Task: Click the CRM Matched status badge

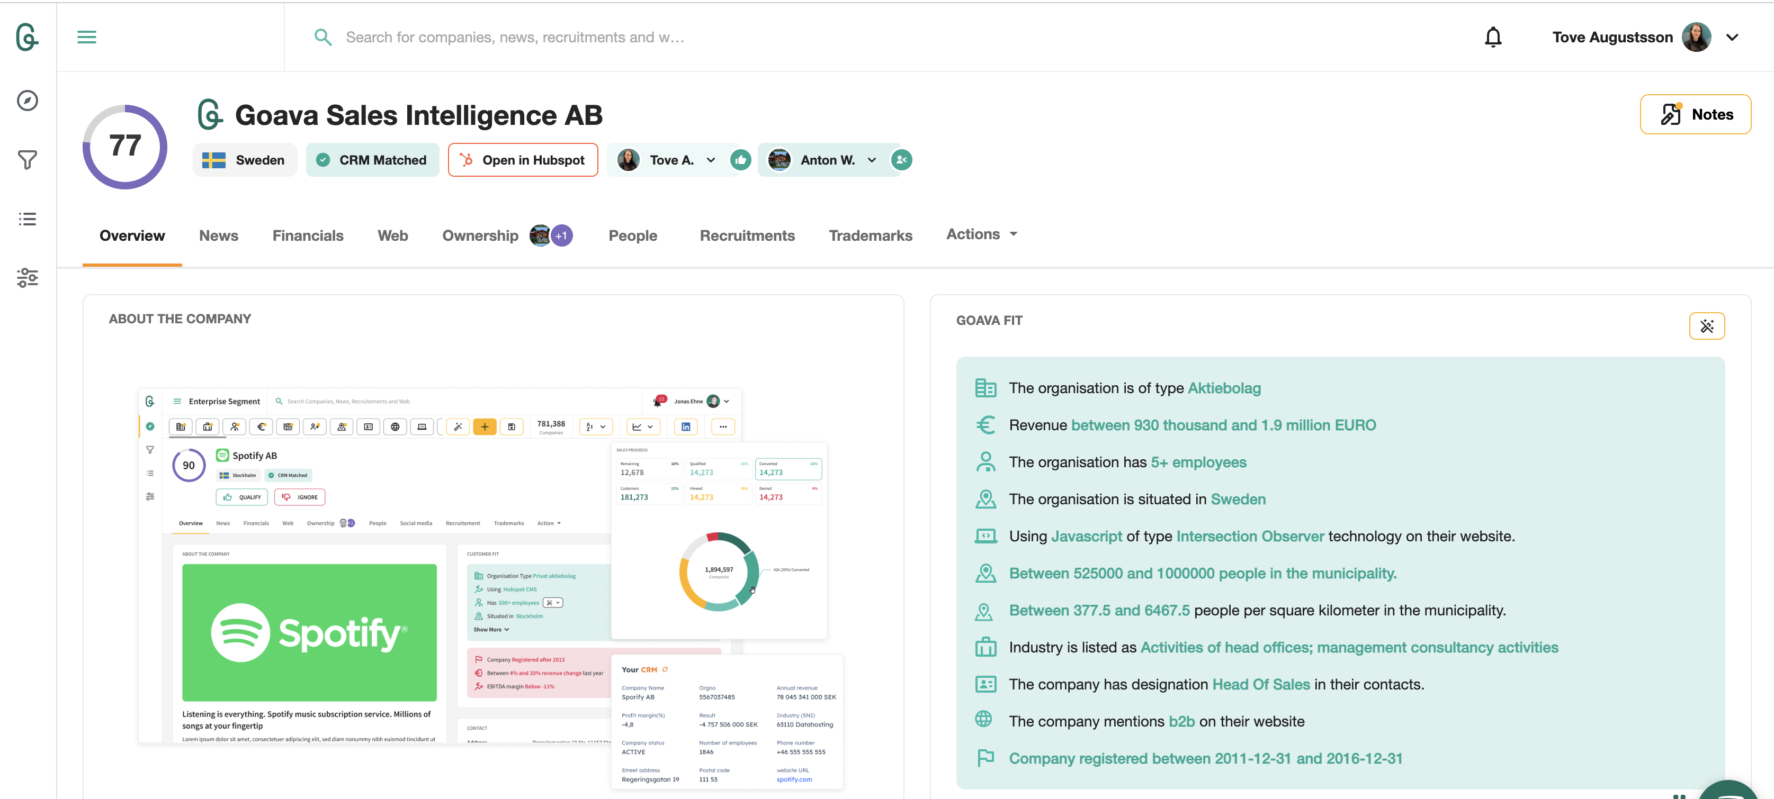Action: pos(373,160)
